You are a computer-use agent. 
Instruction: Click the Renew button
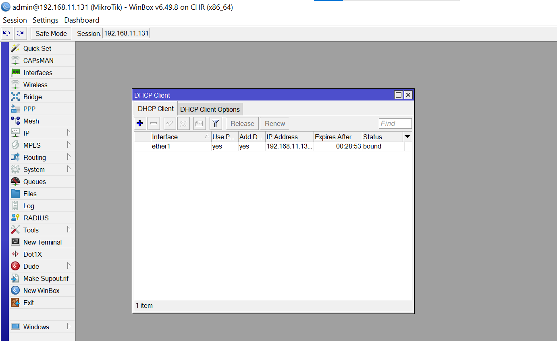click(275, 123)
